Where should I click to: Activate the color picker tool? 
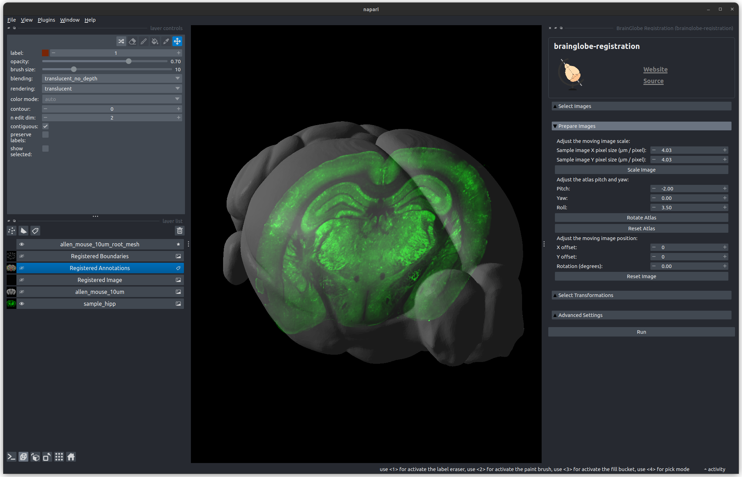pyautogui.click(x=166, y=41)
